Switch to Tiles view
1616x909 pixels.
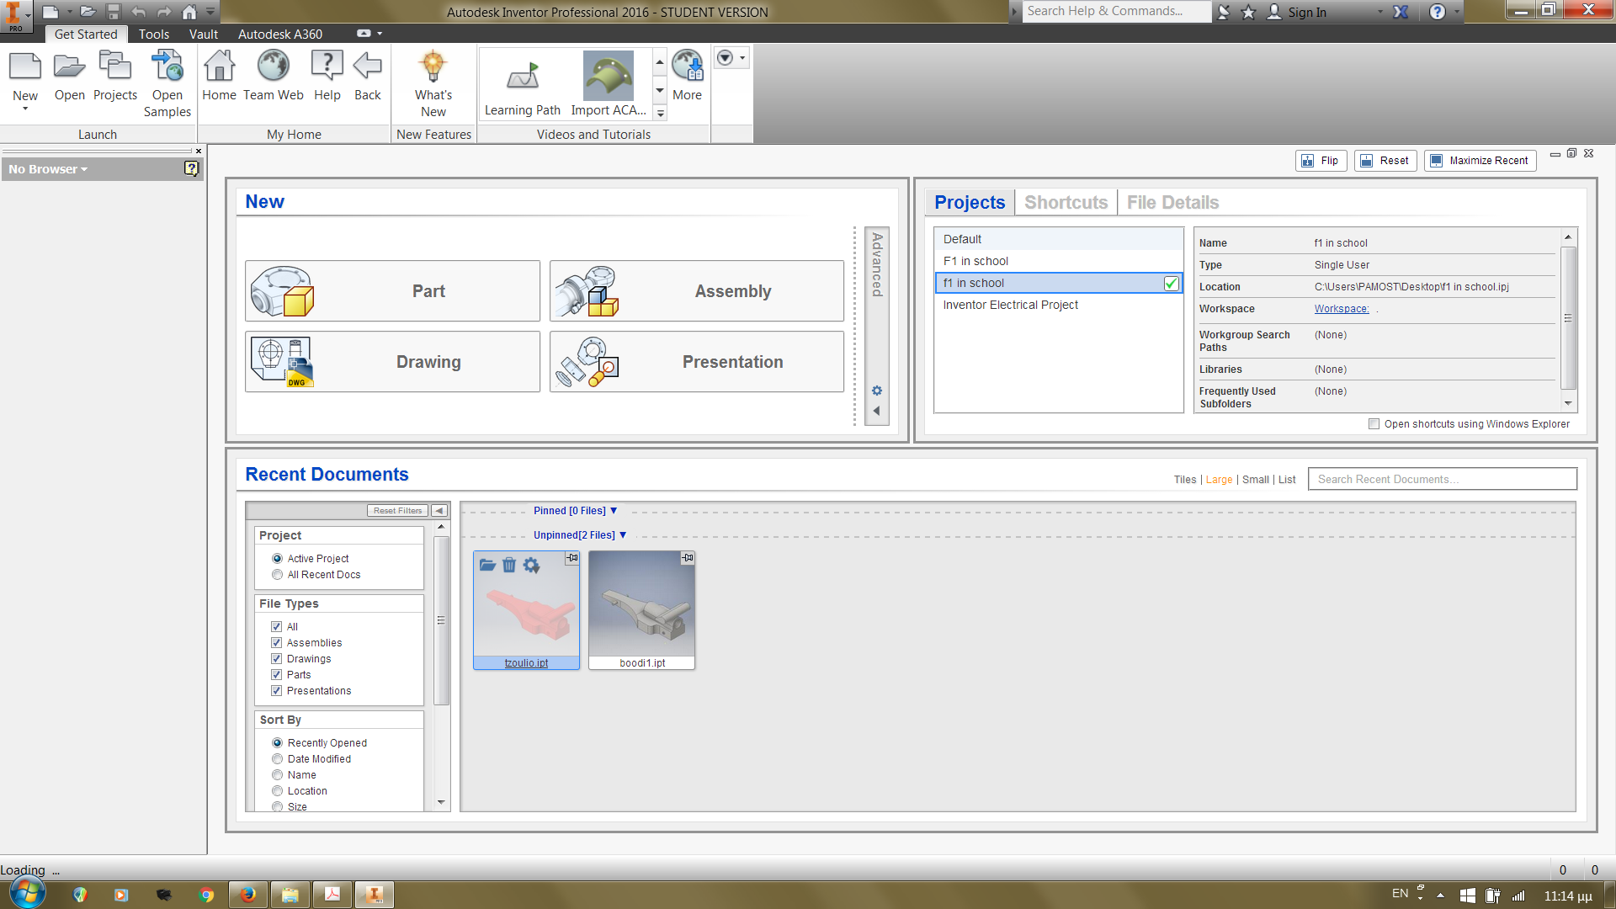pyautogui.click(x=1184, y=480)
